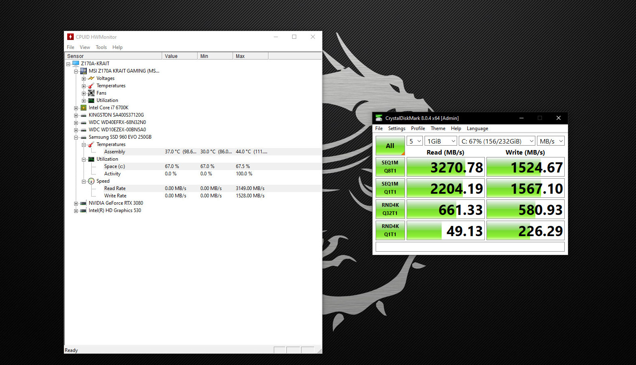Collapse the Samsung SSD 960 EVO node
This screenshot has height=365, width=636.
click(76, 137)
